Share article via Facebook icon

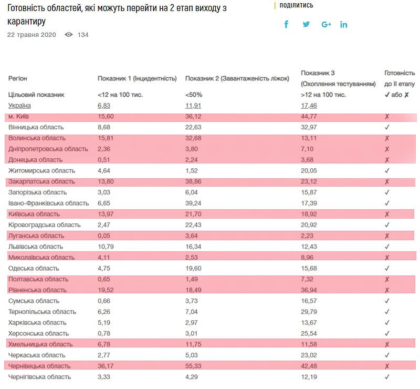(x=286, y=24)
